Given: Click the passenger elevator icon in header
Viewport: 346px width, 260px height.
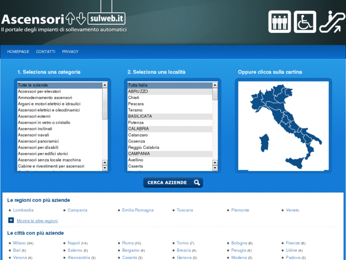Looking at the screenshot, I should 279,21.
